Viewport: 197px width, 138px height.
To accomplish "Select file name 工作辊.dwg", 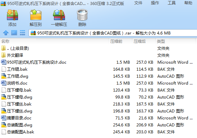I will click(x=18, y=76).
